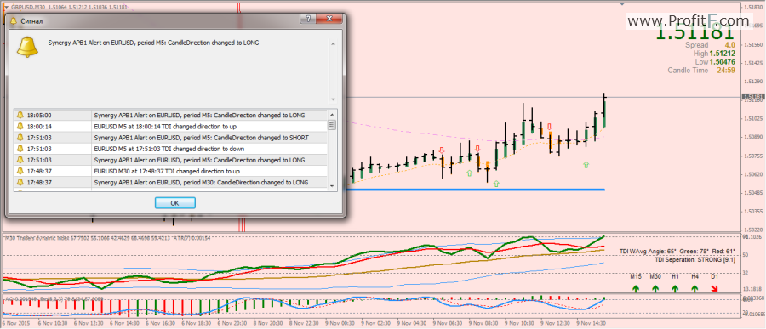Click alert list scroll down arrow

332,185
